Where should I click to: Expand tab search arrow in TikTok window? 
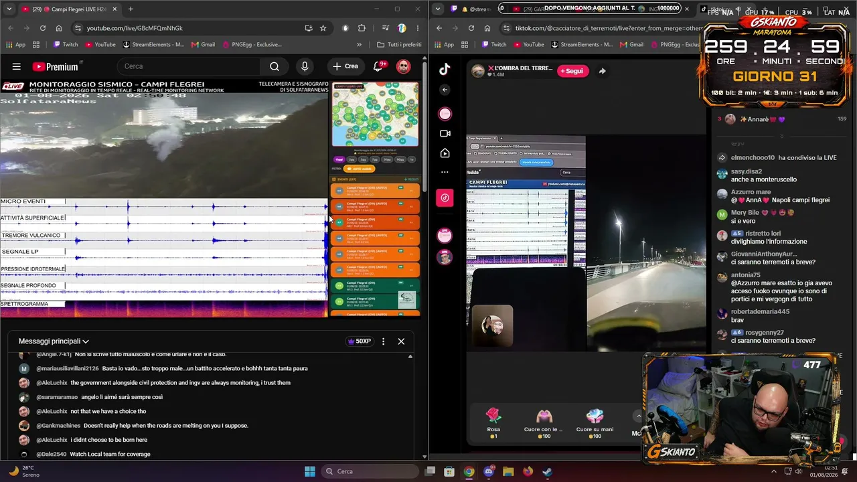click(437, 9)
